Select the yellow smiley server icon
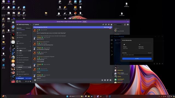The height and width of the screenshot is (98, 175). (x=13, y=61)
